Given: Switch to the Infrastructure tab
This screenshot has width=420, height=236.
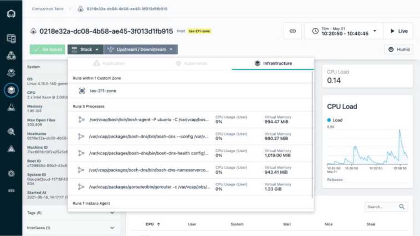Looking at the screenshot, I should [273, 64].
